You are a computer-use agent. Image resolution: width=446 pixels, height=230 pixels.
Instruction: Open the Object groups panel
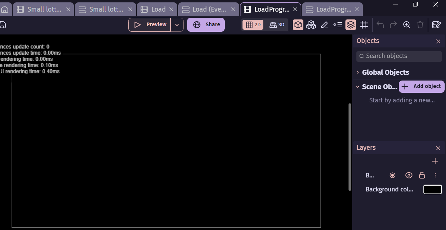(311, 25)
